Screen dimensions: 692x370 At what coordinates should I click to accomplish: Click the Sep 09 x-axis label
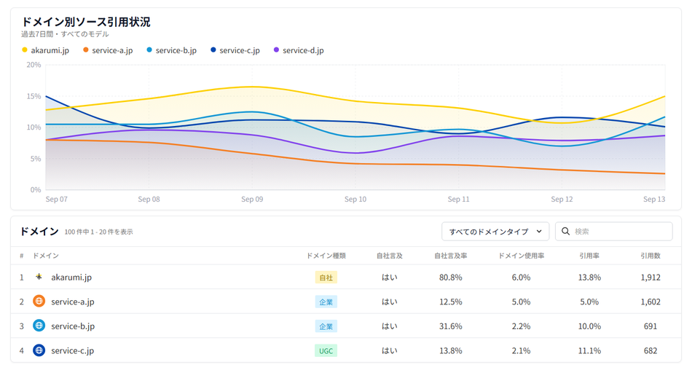tap(252, 199)
